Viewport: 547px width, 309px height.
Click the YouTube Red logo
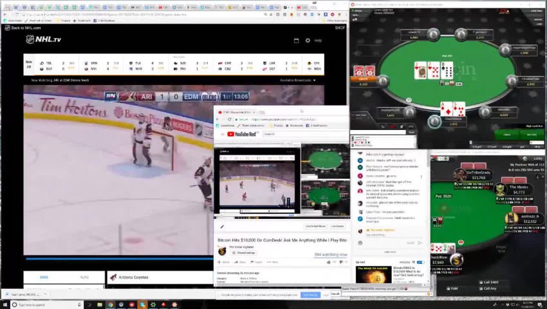(x=241, y=134)
